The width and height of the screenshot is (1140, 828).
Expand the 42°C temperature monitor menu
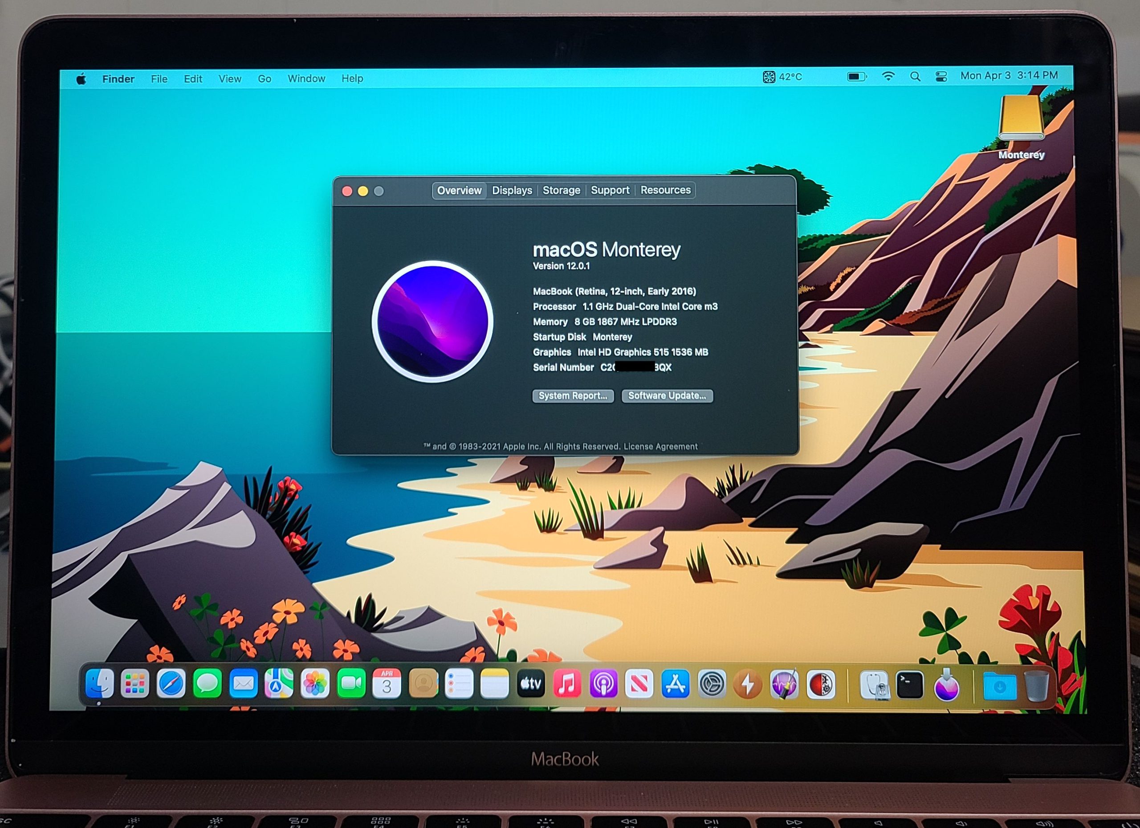click(x=782, y=77)
